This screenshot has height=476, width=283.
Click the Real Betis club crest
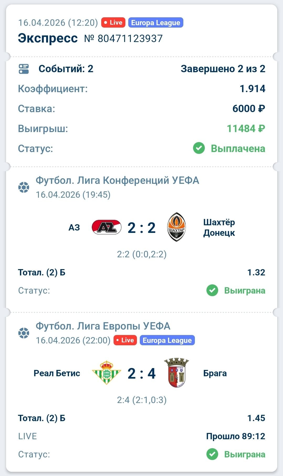(x=106, y=373)
